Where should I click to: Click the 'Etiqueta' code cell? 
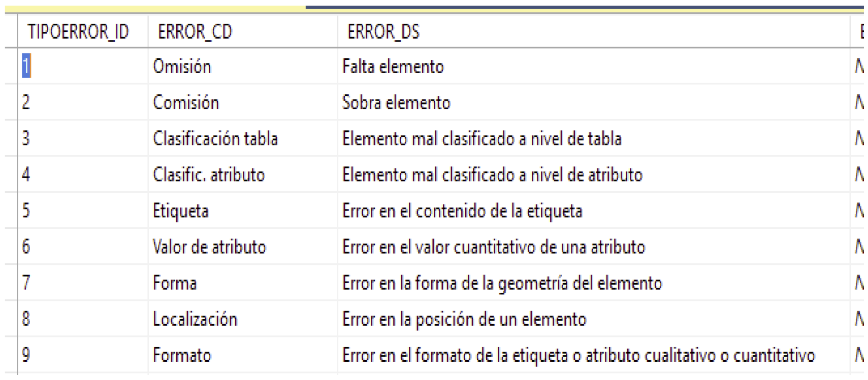181,211
